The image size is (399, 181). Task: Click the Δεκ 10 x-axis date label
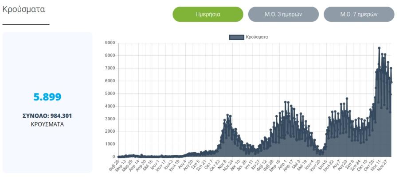[235, 166]
